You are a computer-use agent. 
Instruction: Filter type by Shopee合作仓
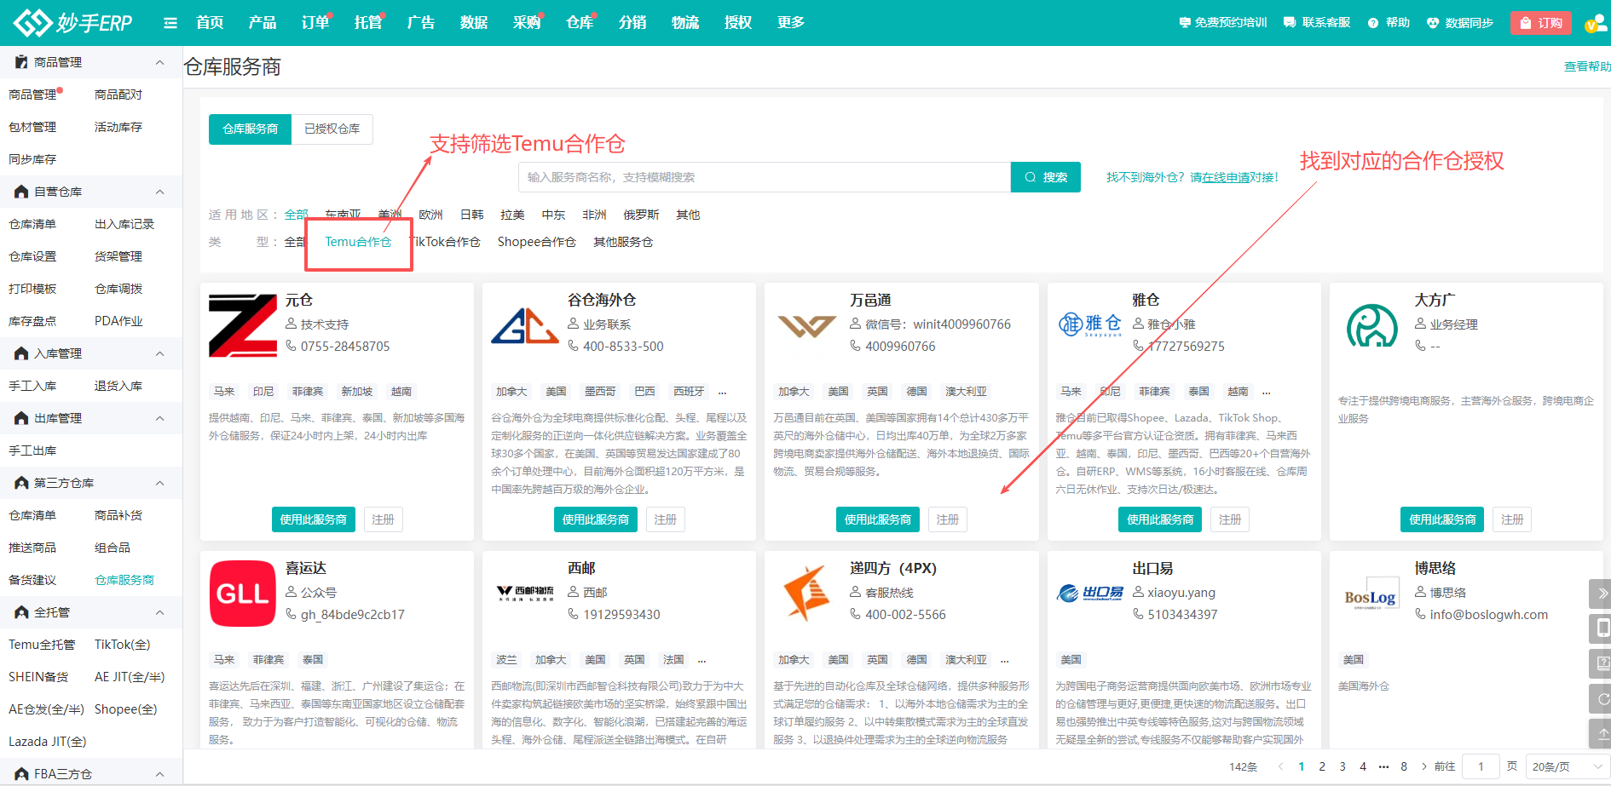pos(537,242)
